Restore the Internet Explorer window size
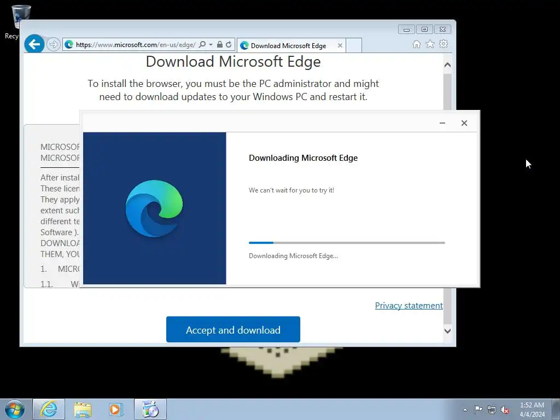Image resolution: width=560 pixels, height=420 pixels. [424, 30]
